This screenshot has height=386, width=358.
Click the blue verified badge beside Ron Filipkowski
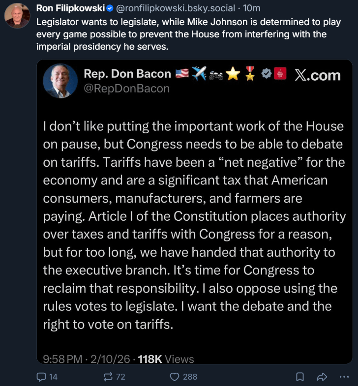pyautogui.click(x=110, y=8)
